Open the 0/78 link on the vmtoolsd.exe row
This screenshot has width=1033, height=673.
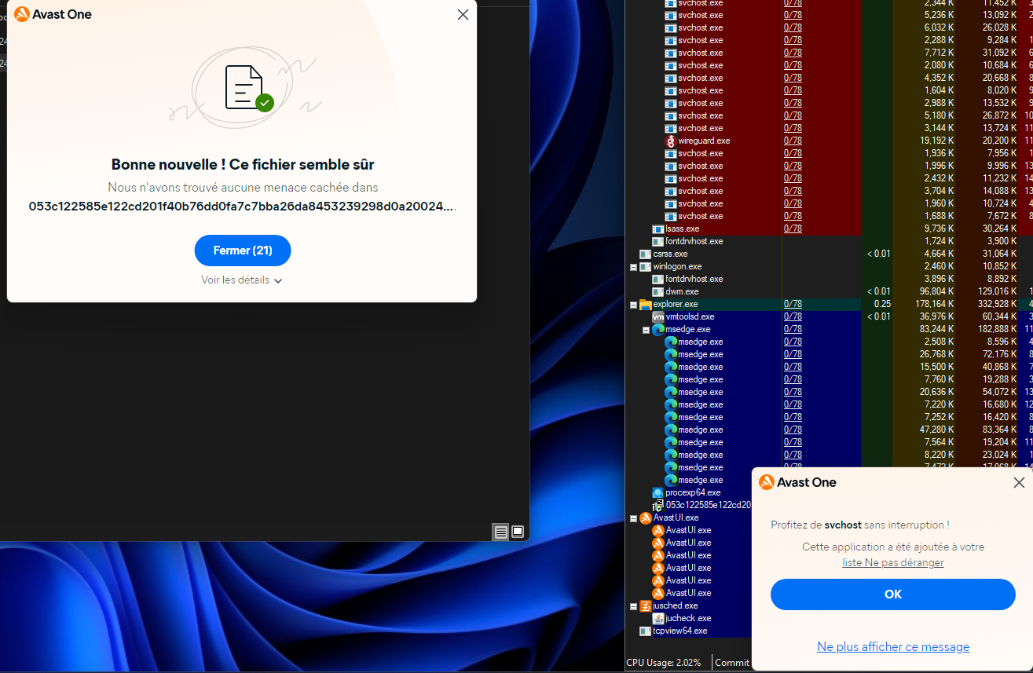[793, 316]
